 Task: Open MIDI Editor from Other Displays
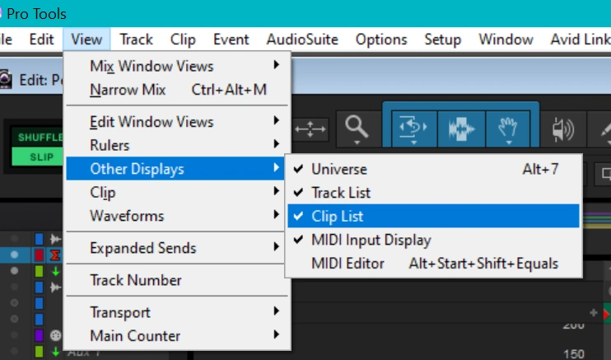pos(347,264)
